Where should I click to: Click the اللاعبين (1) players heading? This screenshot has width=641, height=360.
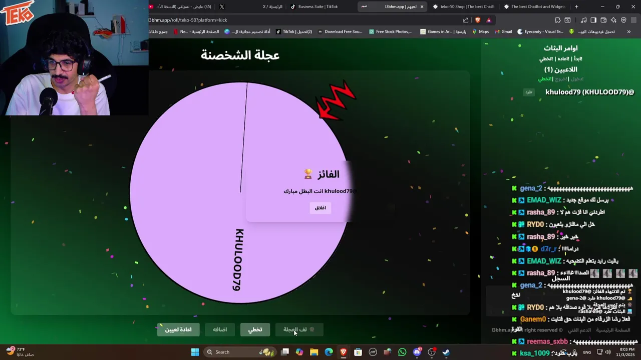point(560,69)
